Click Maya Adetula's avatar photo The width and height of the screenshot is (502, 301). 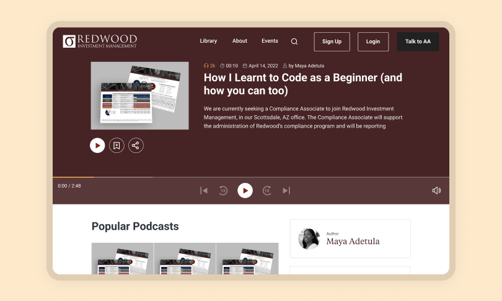(x=309, y=238)
